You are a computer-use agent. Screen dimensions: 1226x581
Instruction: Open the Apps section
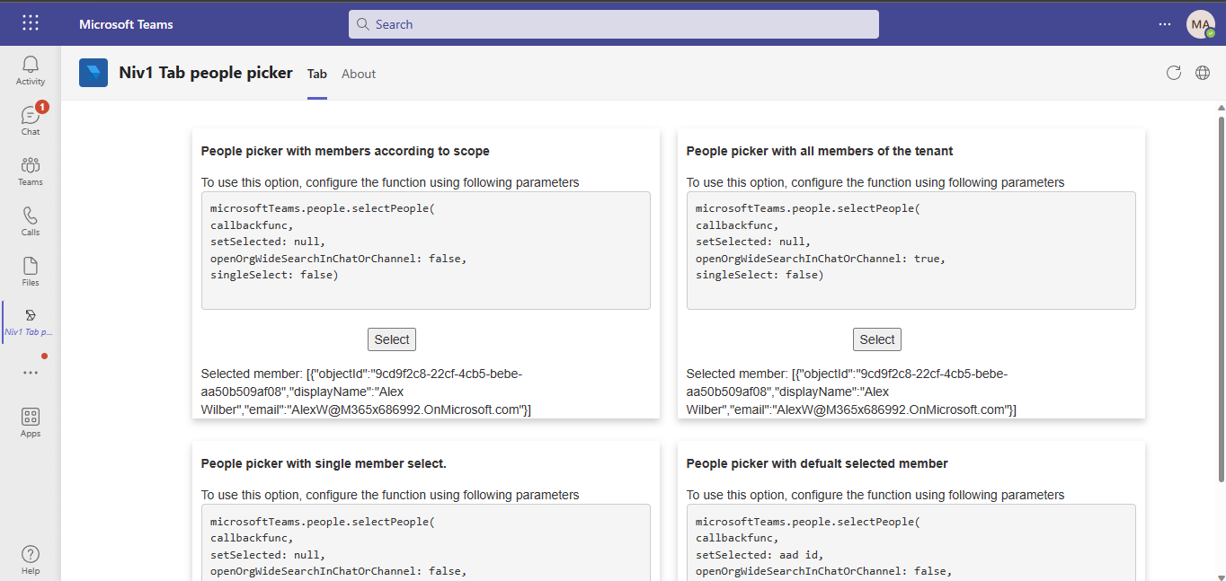click(30, 420)
